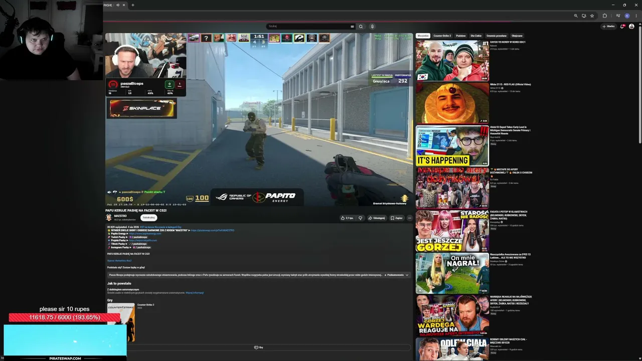Open a new browser tab with plus icon

click(x=132, y=5)
